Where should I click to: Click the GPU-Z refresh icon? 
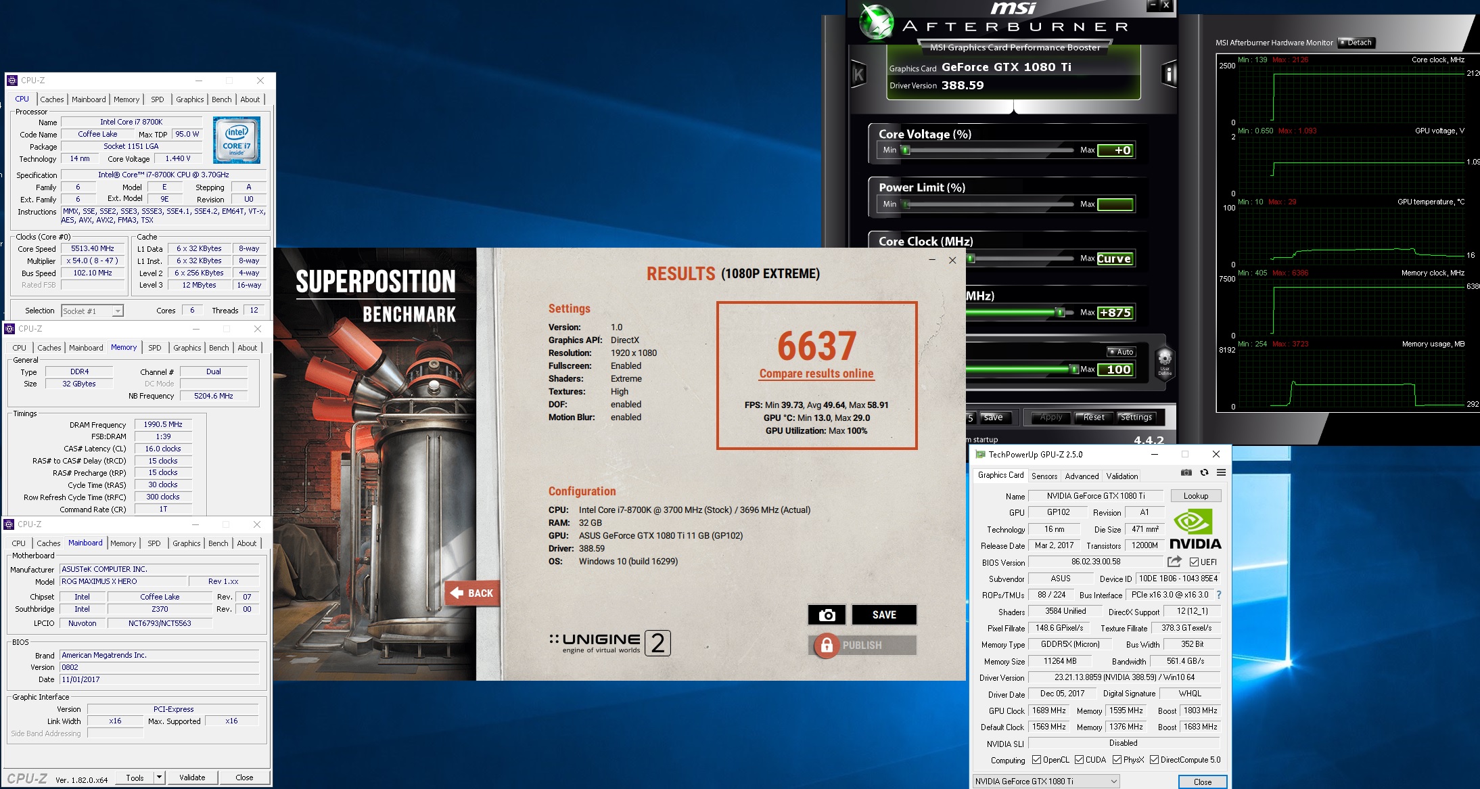coord(1204,472)
